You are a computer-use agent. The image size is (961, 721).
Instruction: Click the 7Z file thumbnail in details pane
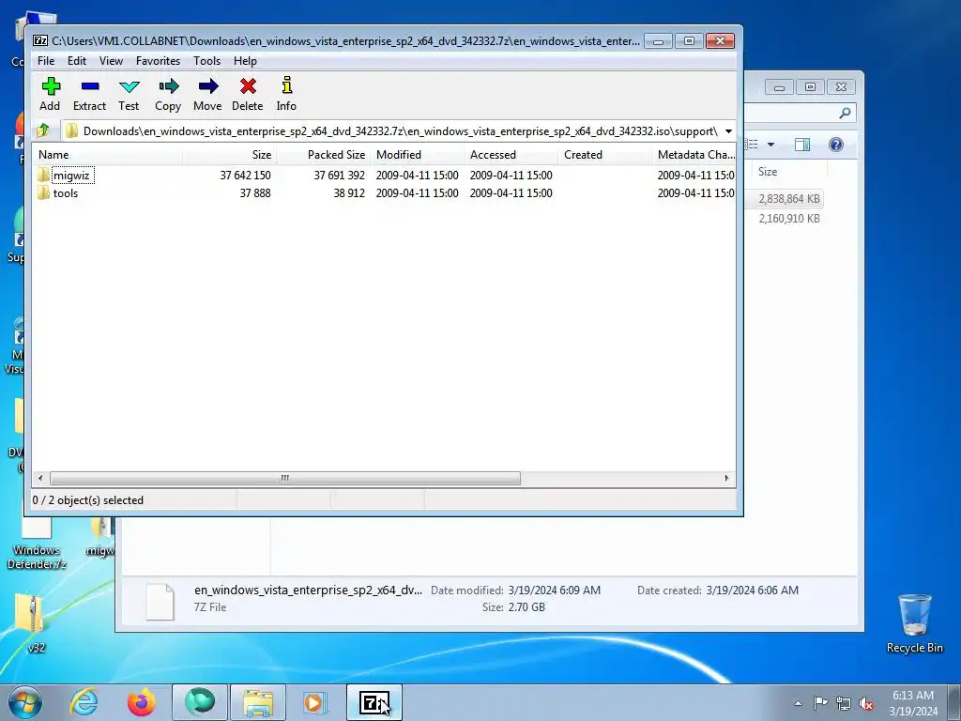(160, 602)
